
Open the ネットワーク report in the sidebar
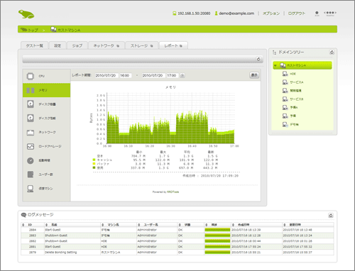tap(47, 132)
